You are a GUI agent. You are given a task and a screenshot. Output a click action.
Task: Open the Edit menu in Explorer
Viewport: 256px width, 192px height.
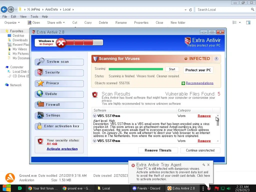point(13,16)
